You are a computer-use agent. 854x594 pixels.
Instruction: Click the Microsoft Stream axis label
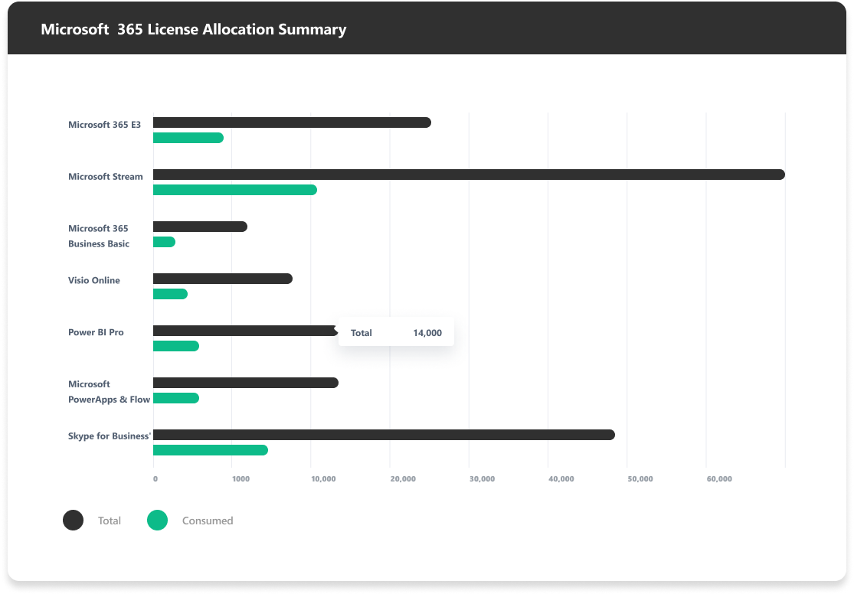coord(106,177)
